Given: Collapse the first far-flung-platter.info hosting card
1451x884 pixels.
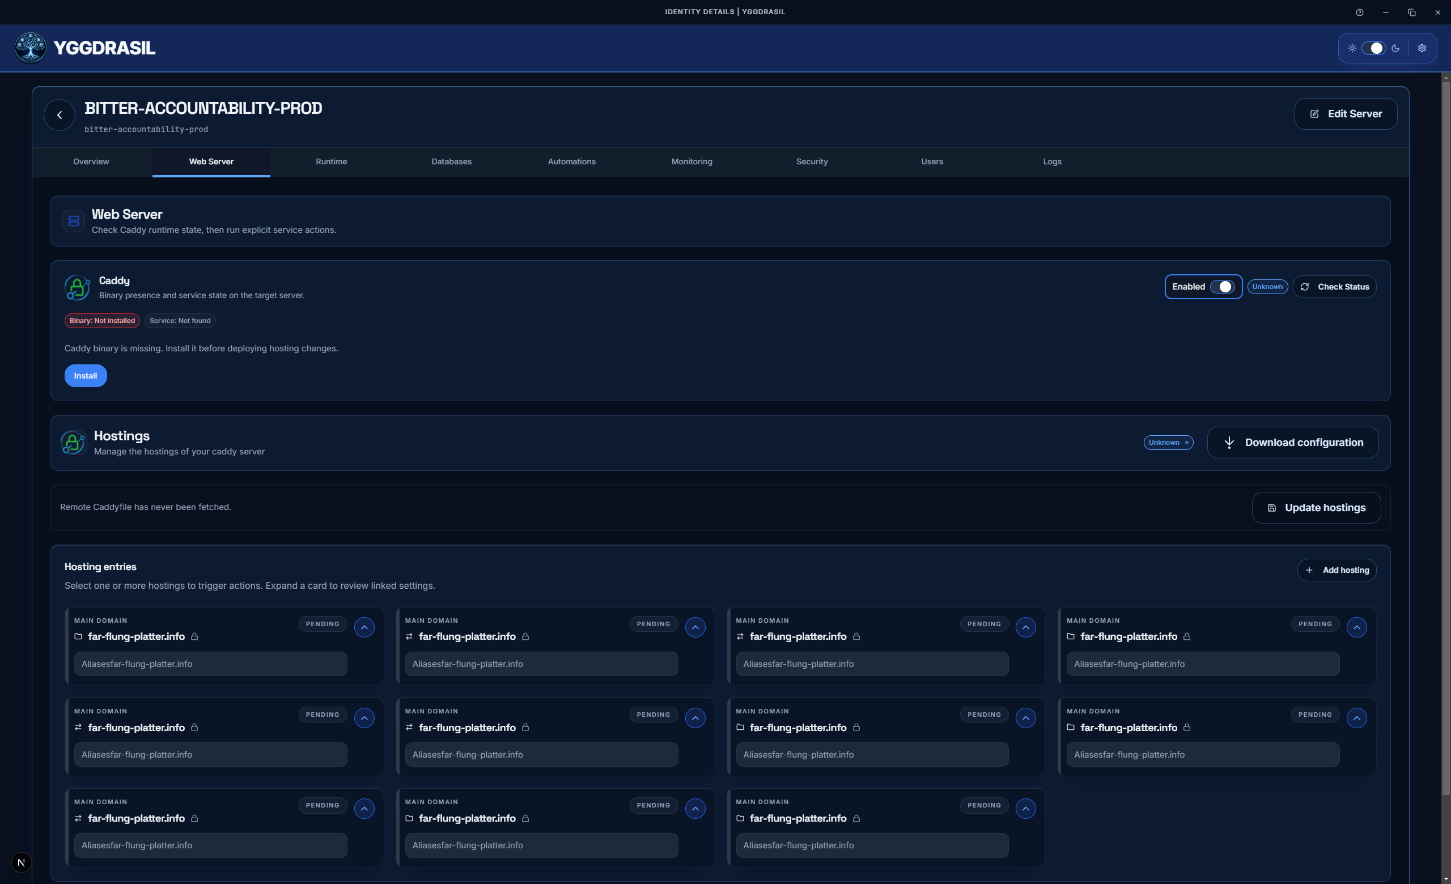Looking at the screenshot, I should [364, 627].
